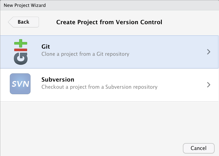The width and height of the screenshot is (219, 156).
Task: Click the red minus bar in Git icon
Action: pyautogui.click(x=21, y=50)
